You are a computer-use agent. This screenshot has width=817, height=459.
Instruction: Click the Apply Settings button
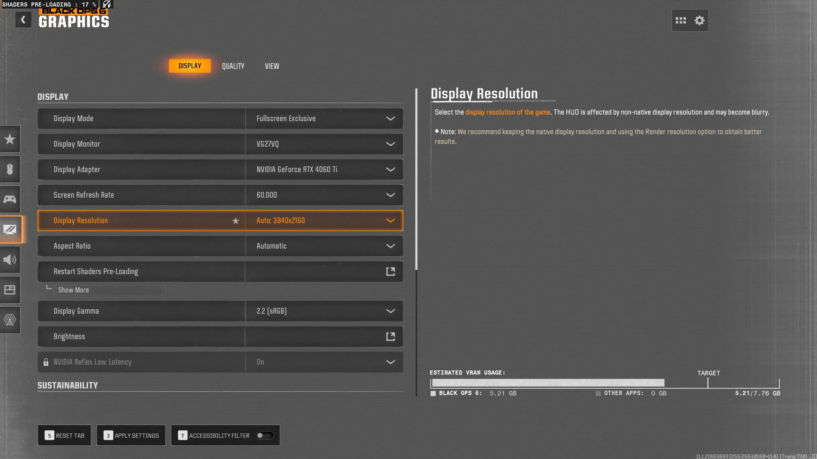[x=131, y=436]
